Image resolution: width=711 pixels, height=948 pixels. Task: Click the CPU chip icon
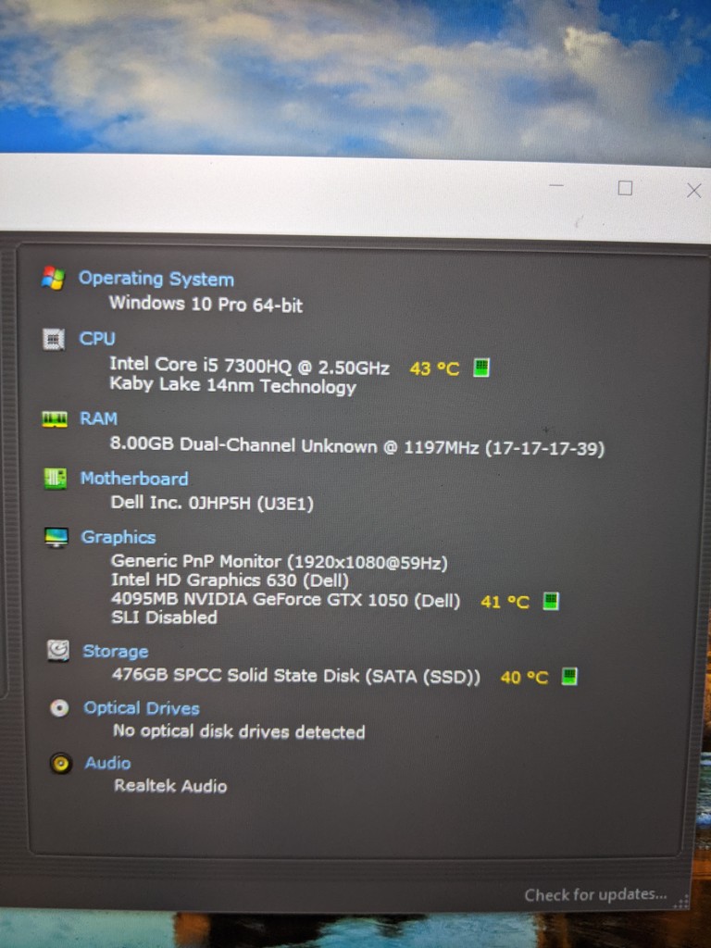coord(54,339)
